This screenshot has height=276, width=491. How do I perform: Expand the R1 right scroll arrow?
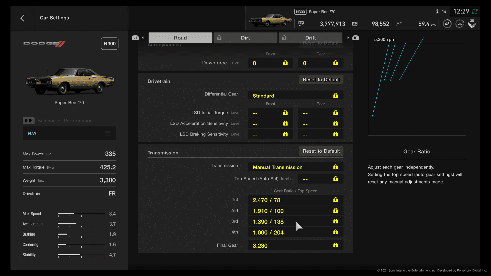click(348, 38)
